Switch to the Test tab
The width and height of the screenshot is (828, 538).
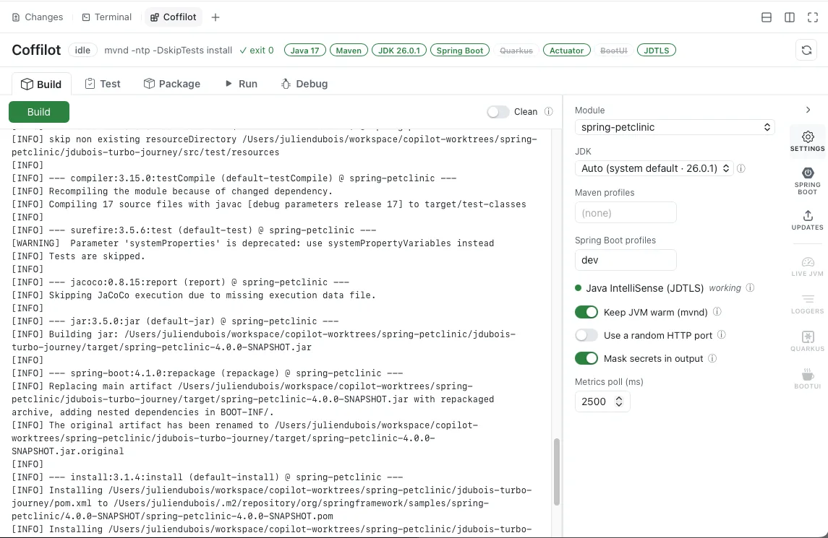[103, 84]
